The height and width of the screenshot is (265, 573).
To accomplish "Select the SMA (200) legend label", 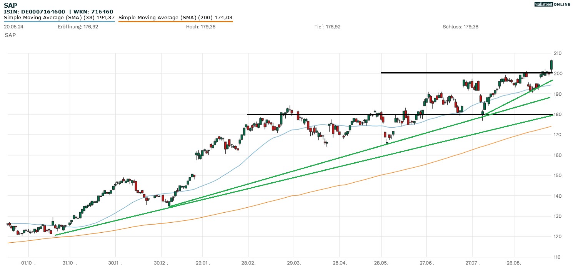I will pos(175,18).
